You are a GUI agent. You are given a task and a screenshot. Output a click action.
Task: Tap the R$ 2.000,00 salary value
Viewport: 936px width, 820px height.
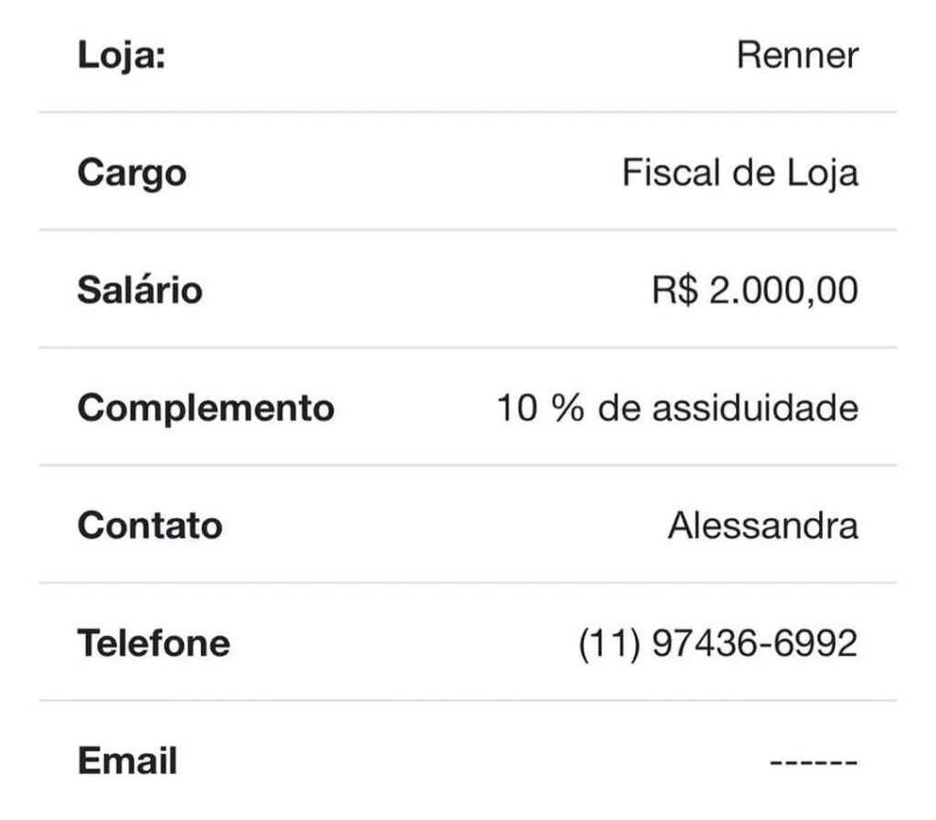(x=755, y=291)
